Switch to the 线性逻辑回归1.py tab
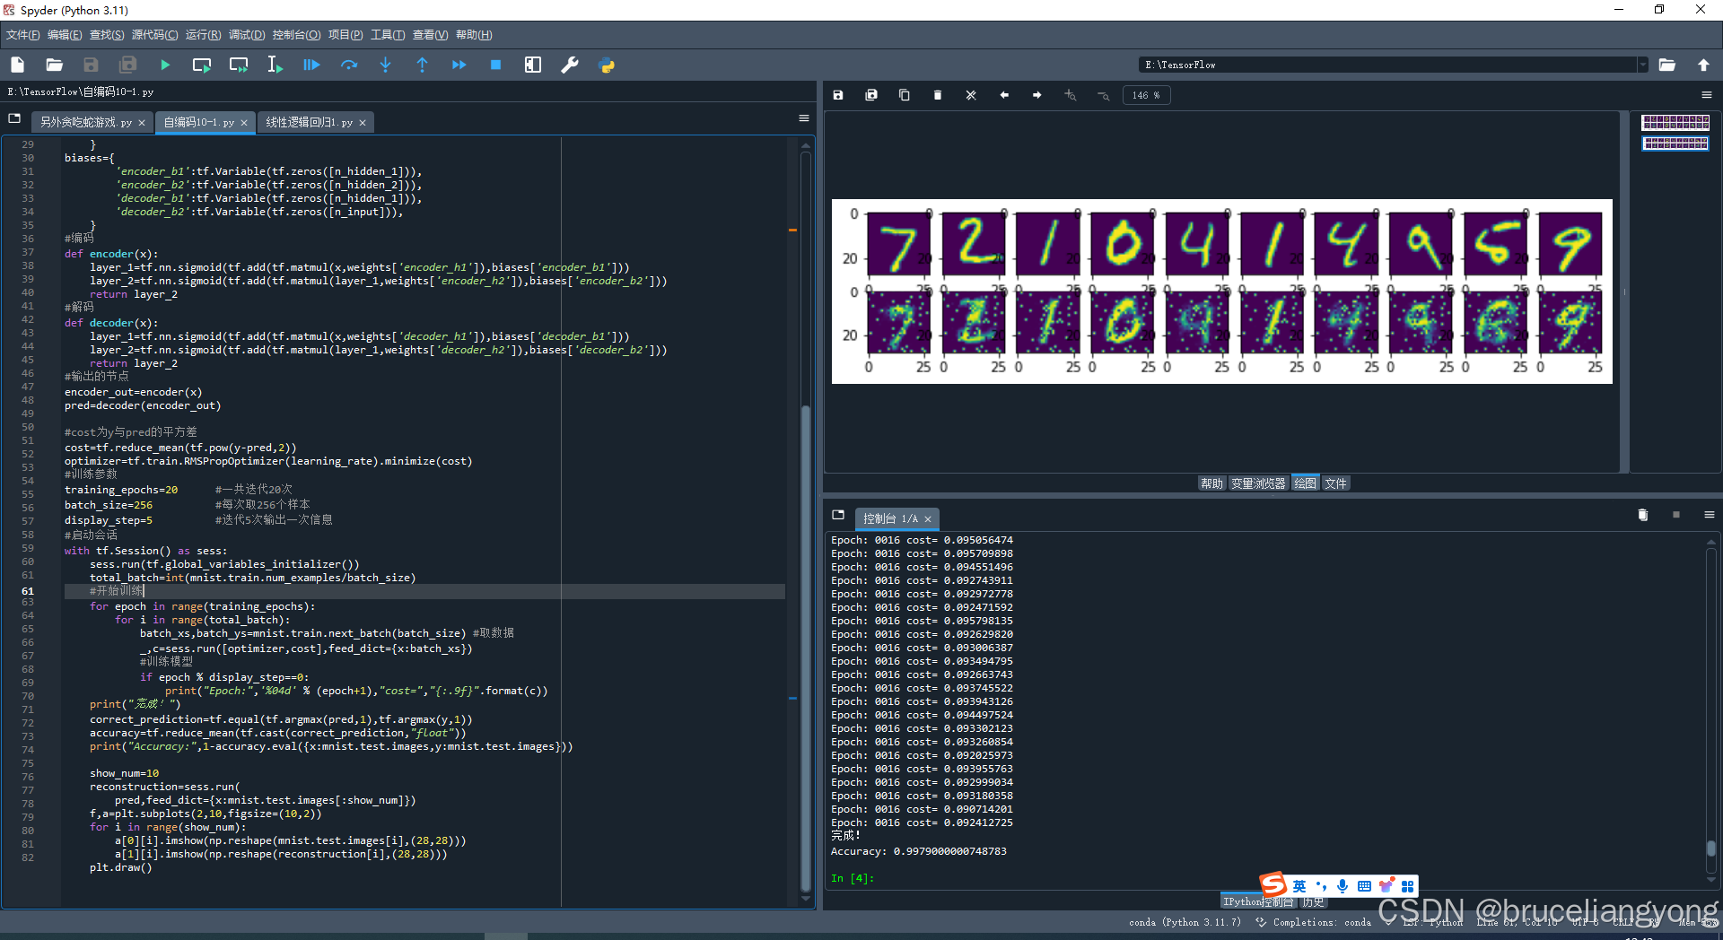 point(310,123)
